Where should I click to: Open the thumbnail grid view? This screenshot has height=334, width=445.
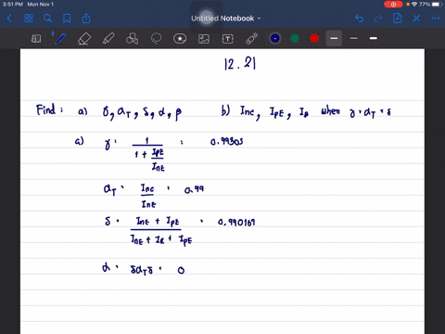[29, 19]
